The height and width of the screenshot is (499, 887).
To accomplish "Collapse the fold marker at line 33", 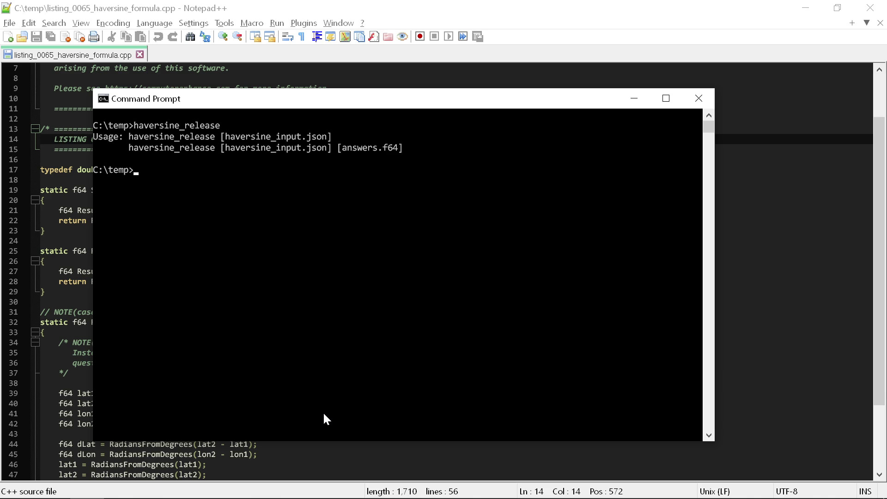I will pos(35,332).
